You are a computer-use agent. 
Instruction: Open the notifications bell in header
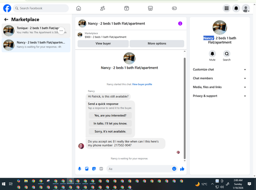coord(236,8)
